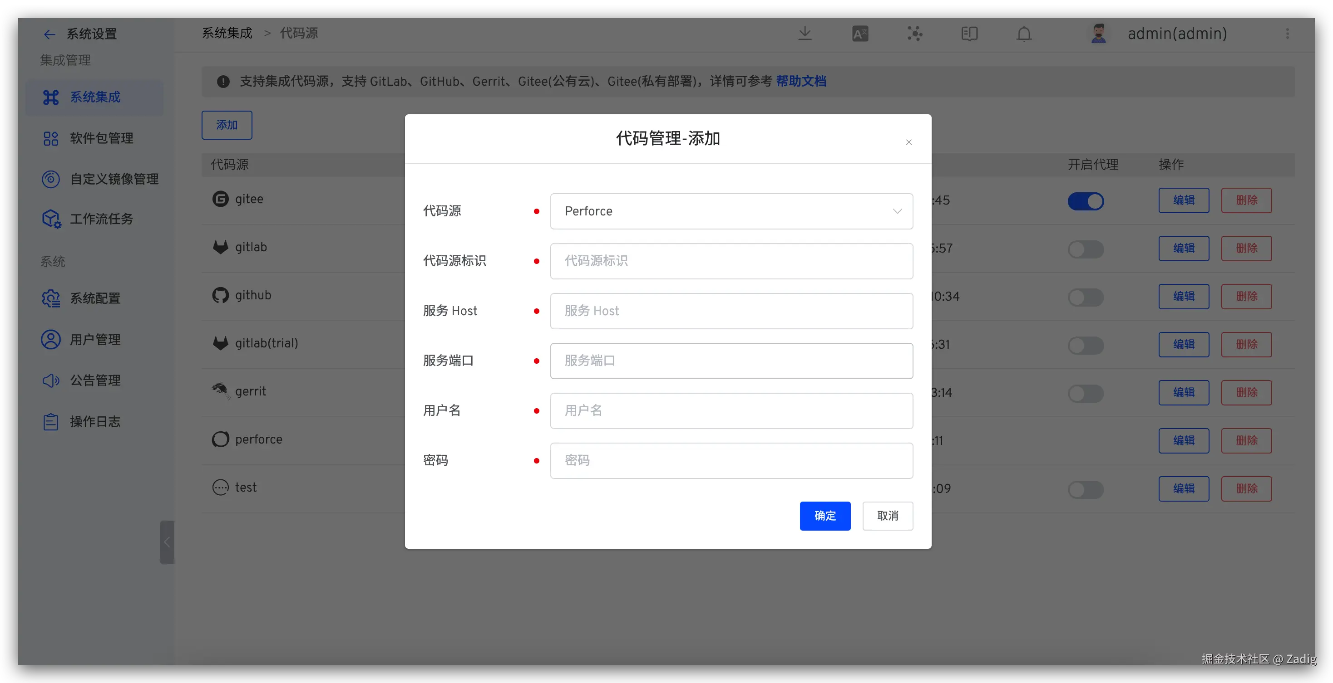Open the notification bell
The height and width of the screenshot is (683, 1333).
(x=1023, y=34)
